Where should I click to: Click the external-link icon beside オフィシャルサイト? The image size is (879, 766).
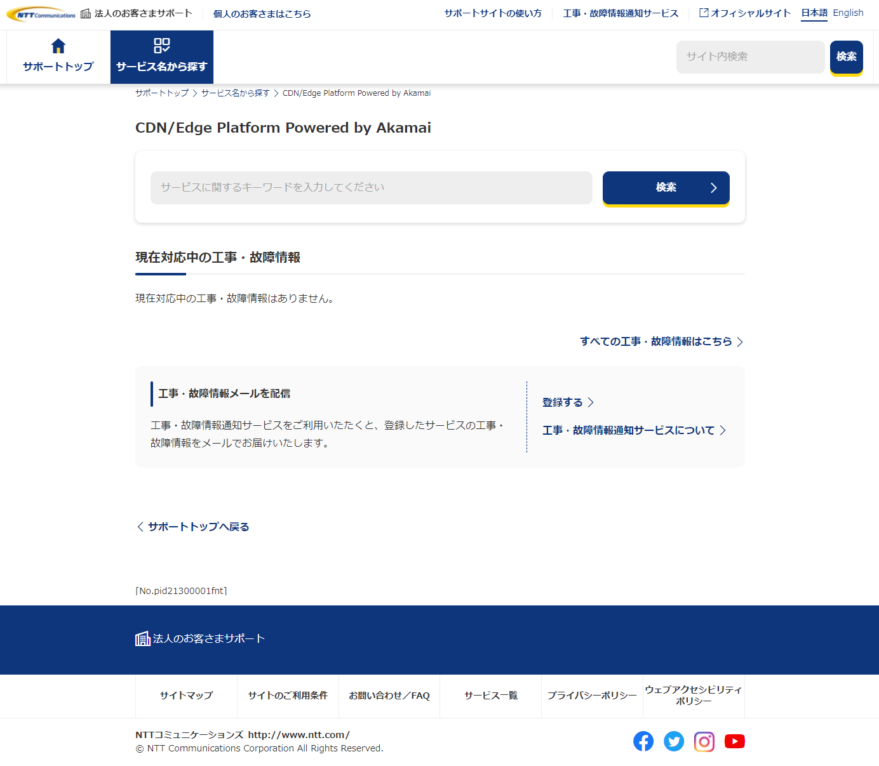coord(704,13)
